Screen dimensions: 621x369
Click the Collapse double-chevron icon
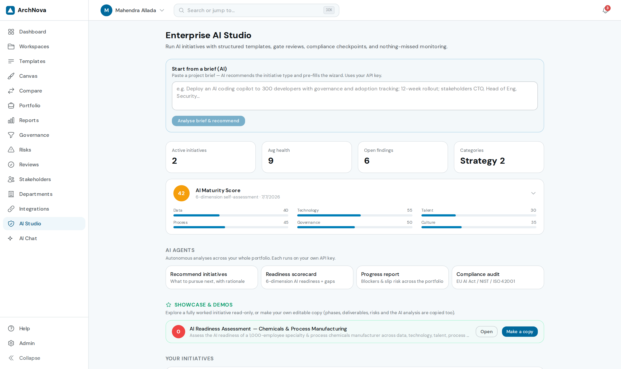pyautogui.click(x=11, y=358)
